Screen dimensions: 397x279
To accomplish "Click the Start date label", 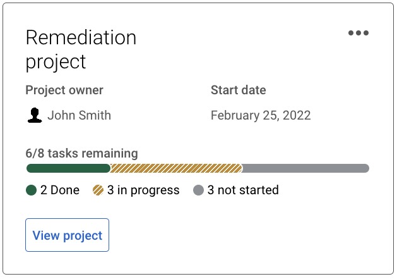I will coord(238,90).
